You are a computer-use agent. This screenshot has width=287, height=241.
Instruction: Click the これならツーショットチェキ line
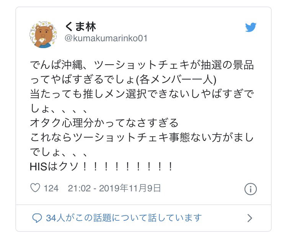tap(142, 137)
